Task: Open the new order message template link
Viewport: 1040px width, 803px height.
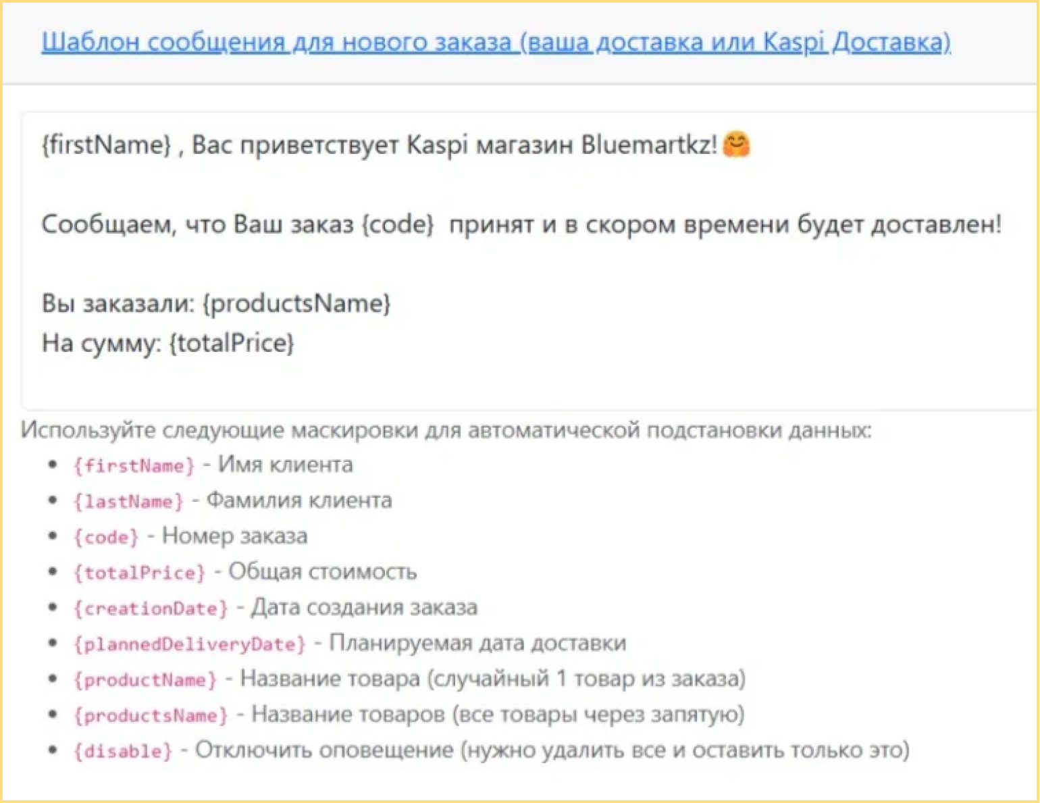Action: pyautogui.click(x=496, y=43)
